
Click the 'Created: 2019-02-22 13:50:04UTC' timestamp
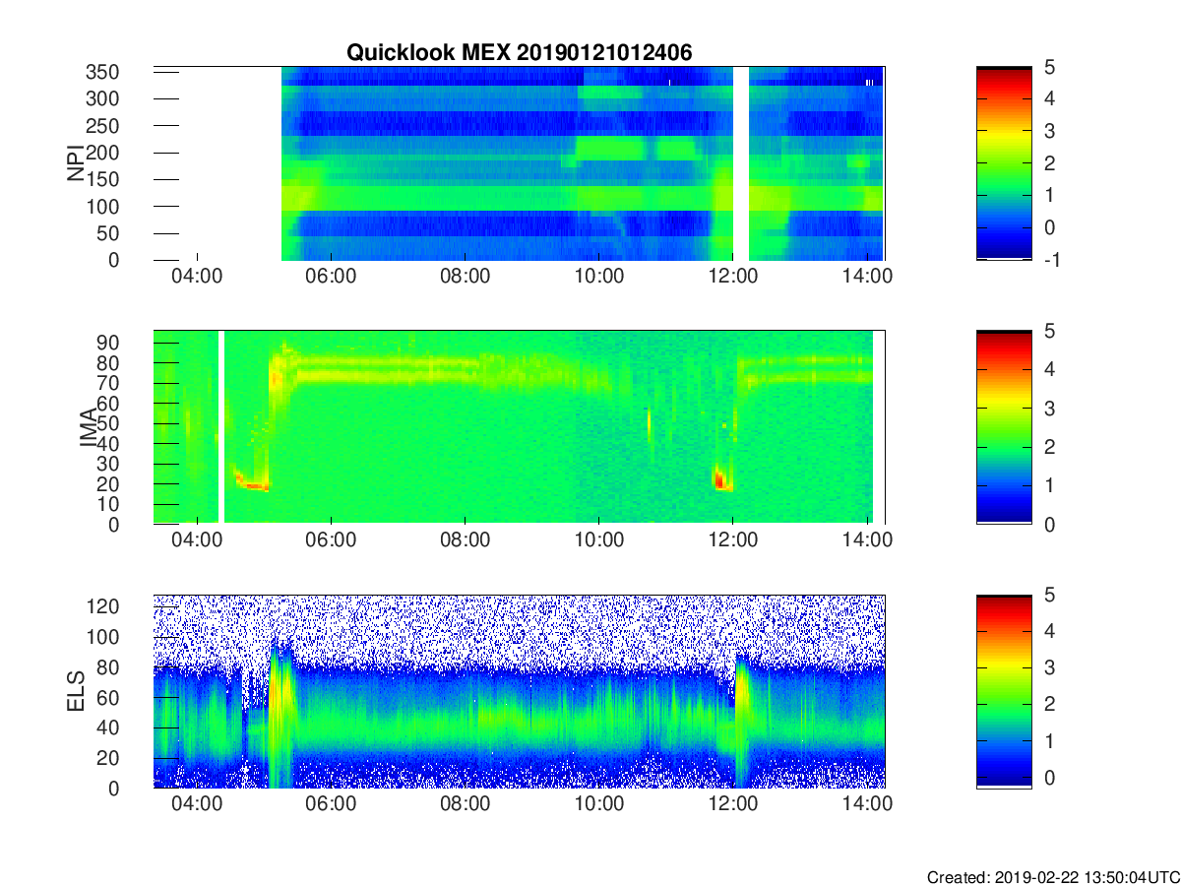coord(1052,876)
